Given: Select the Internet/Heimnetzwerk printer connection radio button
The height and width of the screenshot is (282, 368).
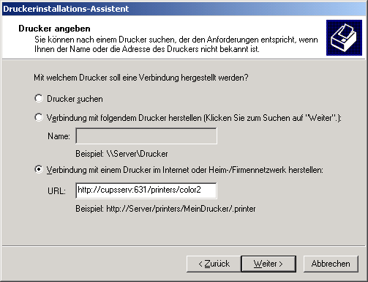Looking at the screenshot, I should pos(39,169).
